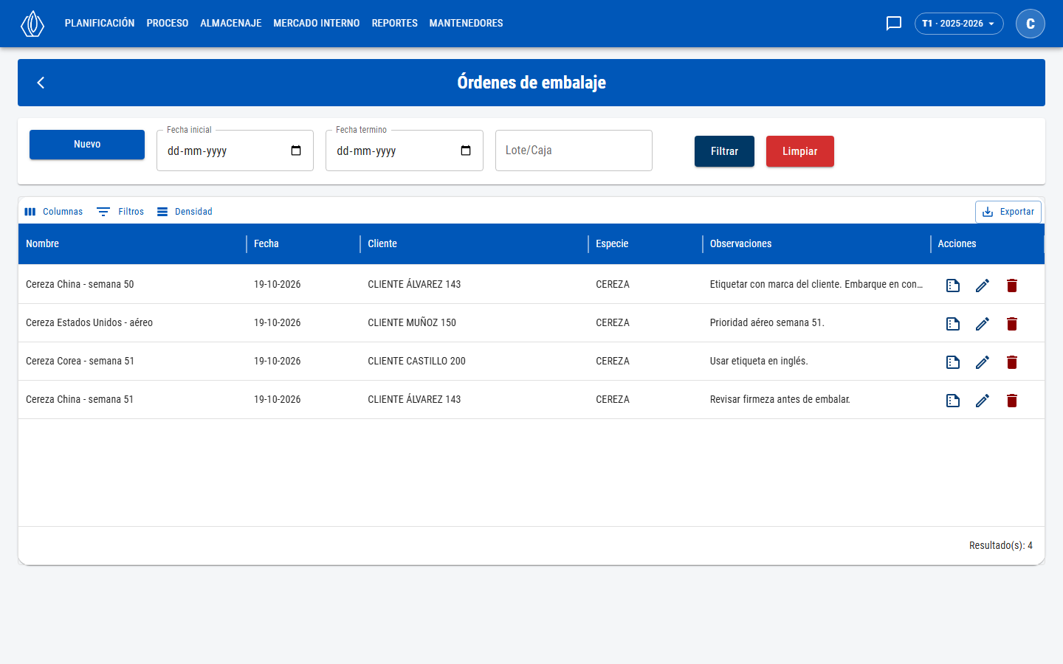Expand the T1 · 2025-2026 season dropdown
Screen dimensions: 1063x664
[959, 24]
